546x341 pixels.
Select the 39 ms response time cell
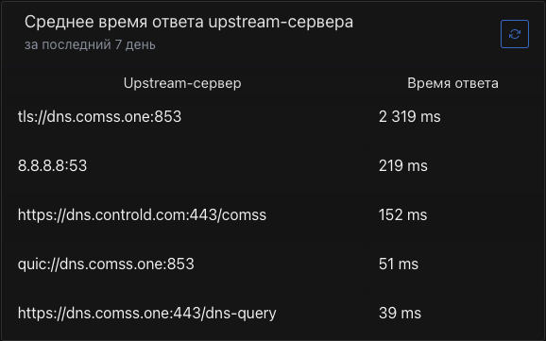[400, 314]
